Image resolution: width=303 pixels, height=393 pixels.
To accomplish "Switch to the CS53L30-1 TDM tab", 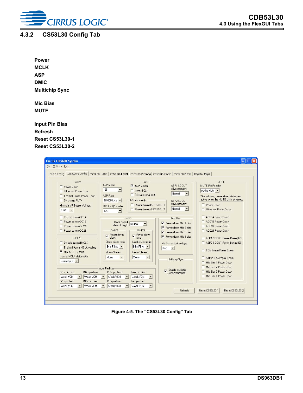I will 119,174.
